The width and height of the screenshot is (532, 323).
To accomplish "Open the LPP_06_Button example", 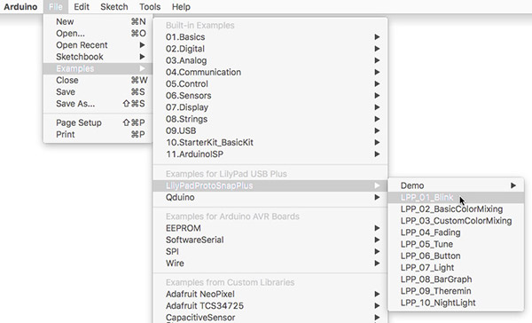I will point(456,256).
